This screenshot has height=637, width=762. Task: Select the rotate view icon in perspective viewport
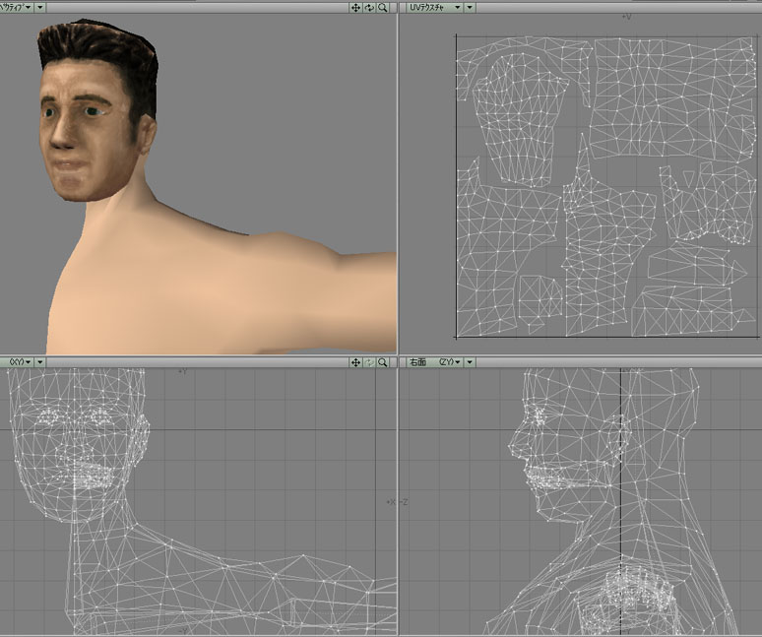coord(369,7)
